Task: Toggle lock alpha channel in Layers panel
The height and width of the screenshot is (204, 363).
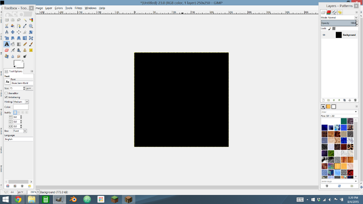Action: click(x=334, y=28)
